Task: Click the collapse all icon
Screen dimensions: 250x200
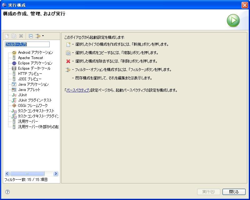Action: (30, 36)
